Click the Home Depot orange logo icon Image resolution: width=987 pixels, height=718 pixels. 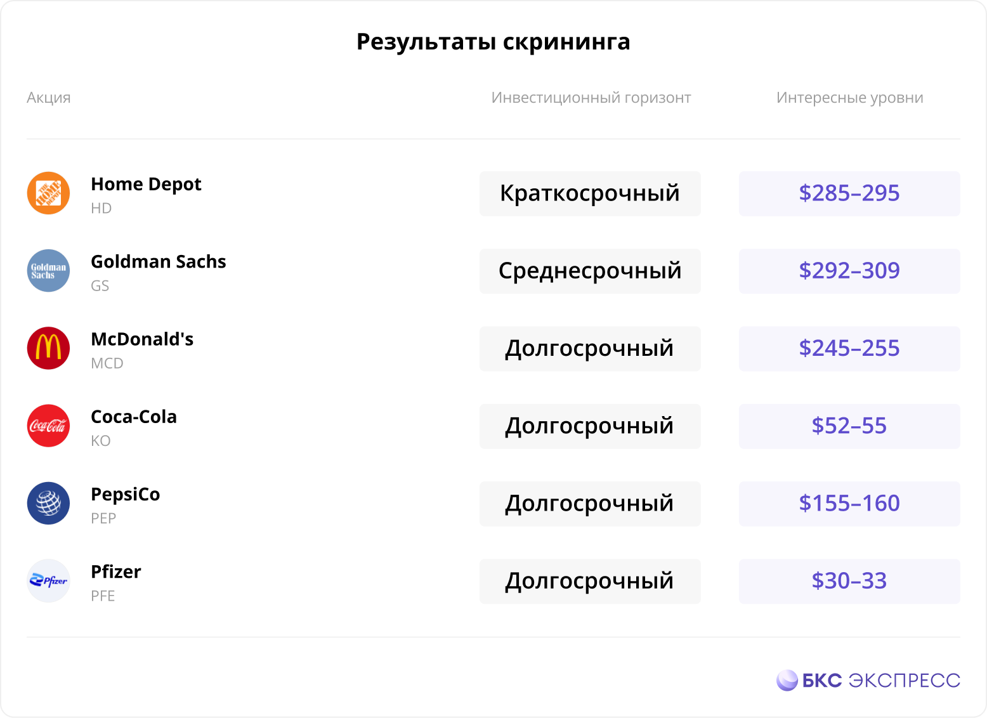48,193
